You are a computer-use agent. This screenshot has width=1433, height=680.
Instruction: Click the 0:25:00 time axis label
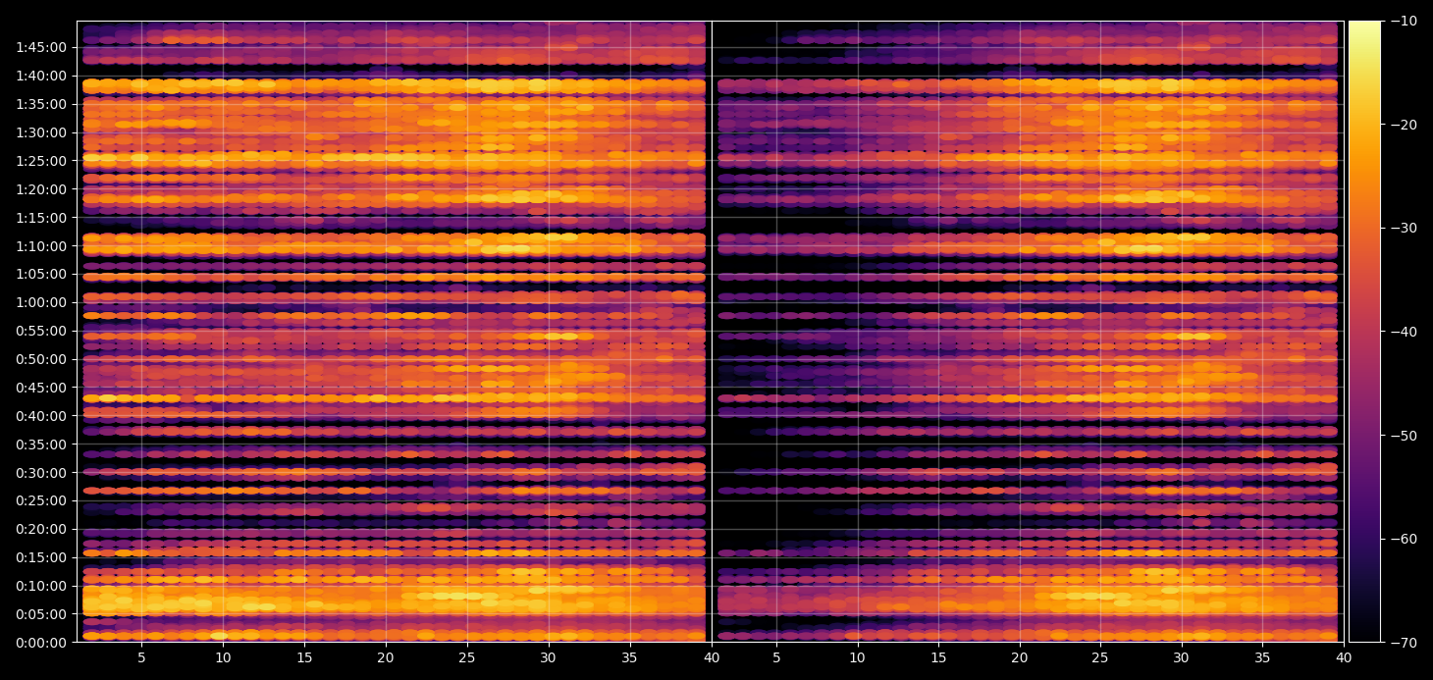click(x=41, y=500)
